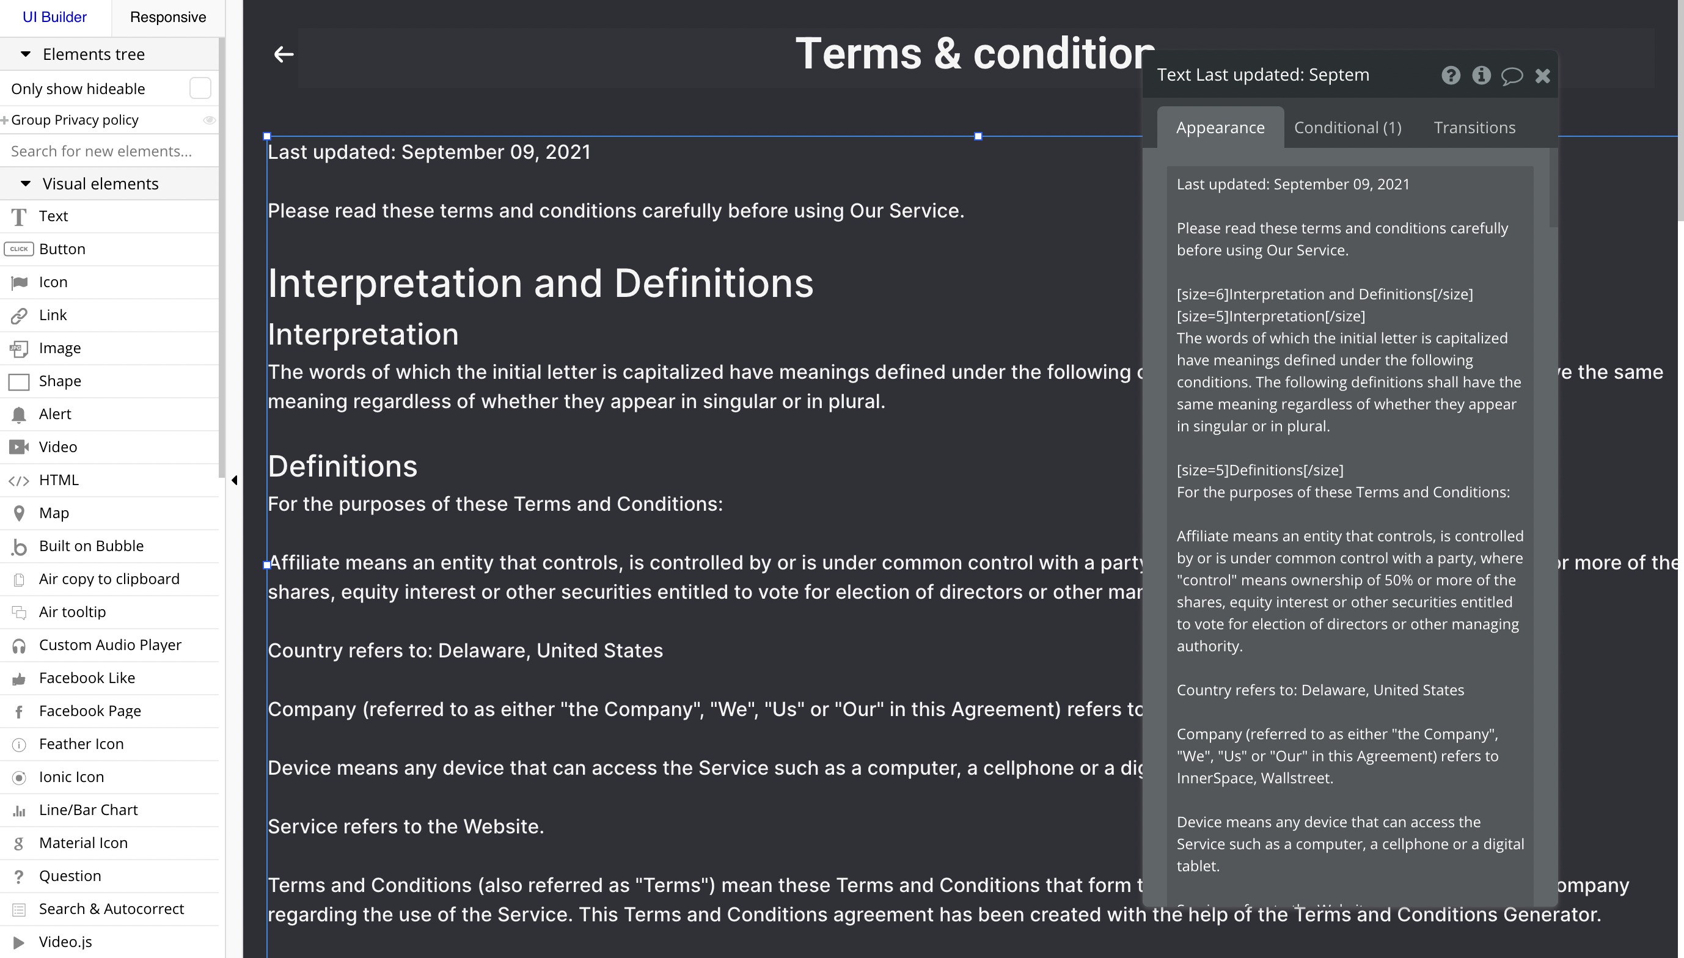Click the element info icon
This screenshot has width=1684, height=958.
(1481, 76)
